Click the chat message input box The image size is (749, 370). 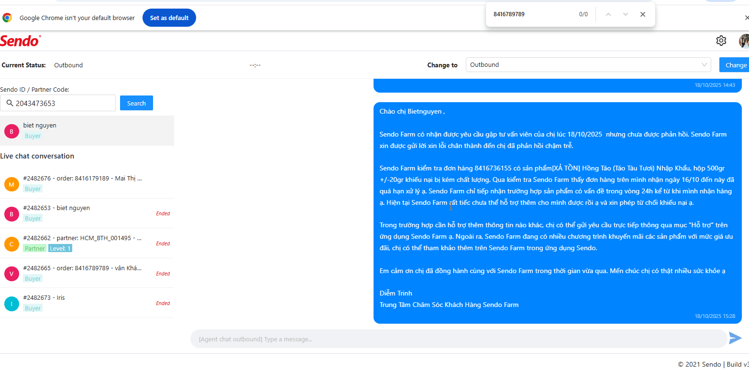459,339
